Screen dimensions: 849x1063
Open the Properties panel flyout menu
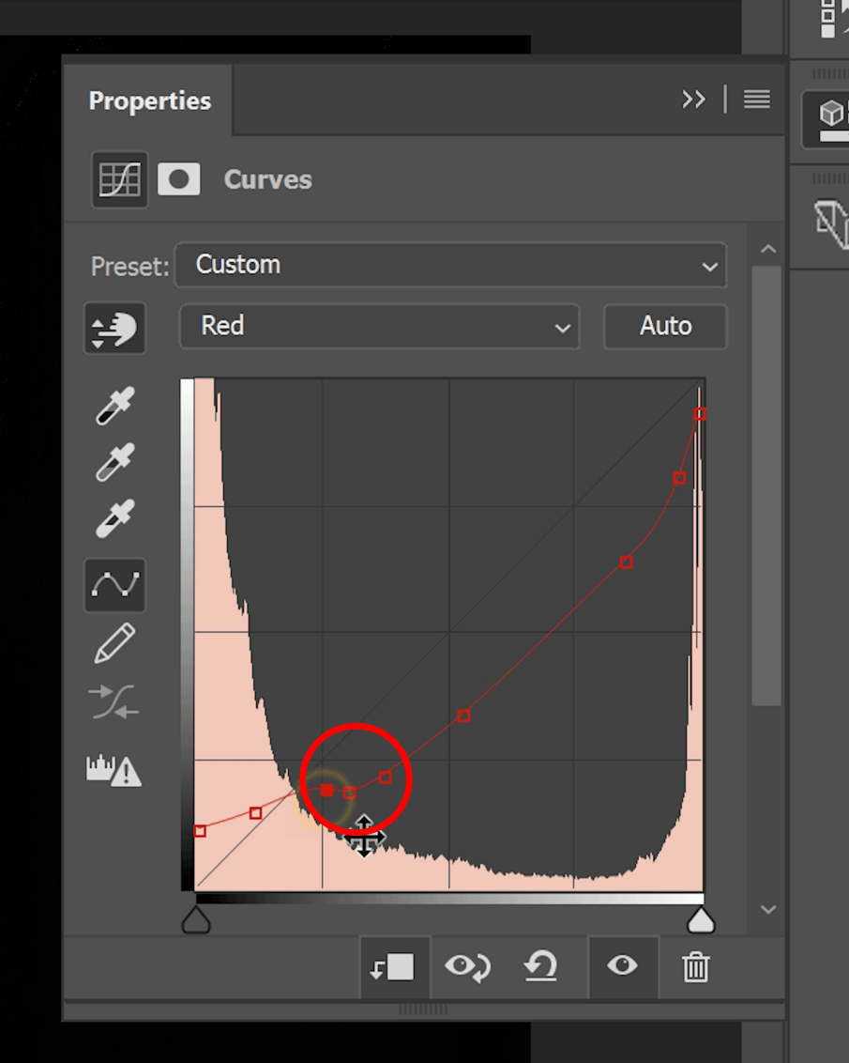pos(757,100)
